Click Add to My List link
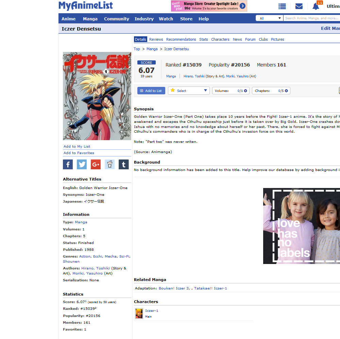Screen dimensions: 340x339 77,146
